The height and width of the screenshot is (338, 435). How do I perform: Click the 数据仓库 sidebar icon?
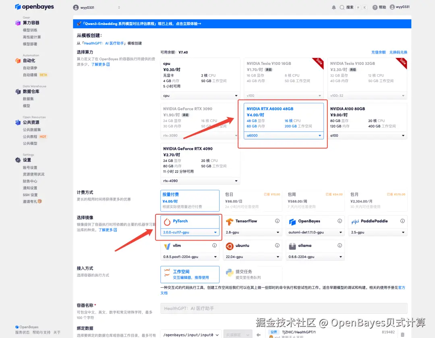point(18,91)
